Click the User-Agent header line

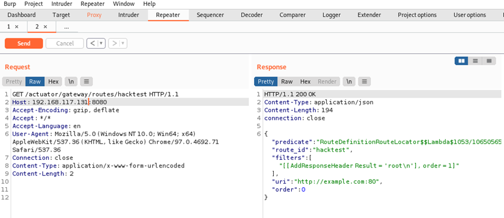(115, 142)
